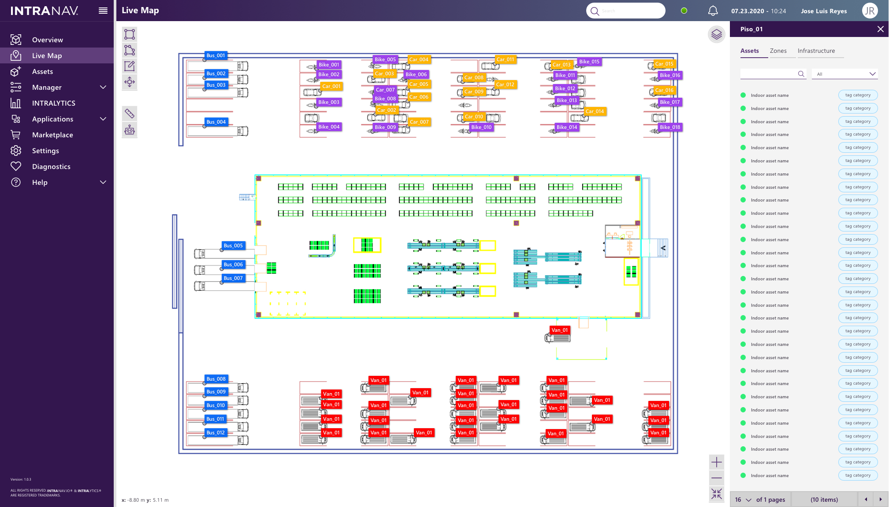Activate the move/pan arrows tool
The image size is (889, 507).
point(130,82)
